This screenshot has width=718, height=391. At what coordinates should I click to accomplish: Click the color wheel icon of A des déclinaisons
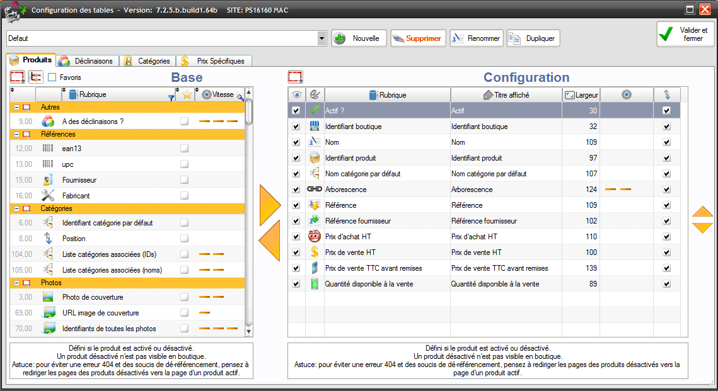coord(48,121)
